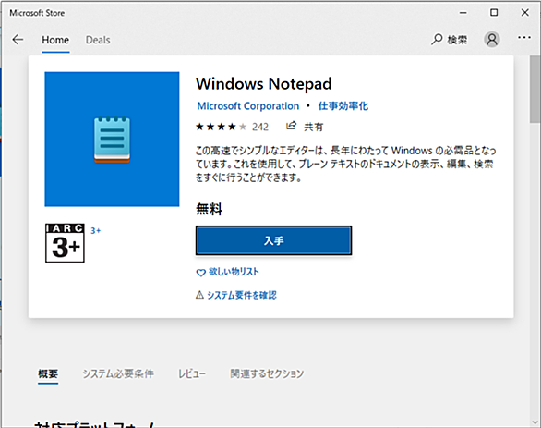Select the 概要 tab
Image resolution: width=541 pixels, height=428 pixels.
coord(48,373)
